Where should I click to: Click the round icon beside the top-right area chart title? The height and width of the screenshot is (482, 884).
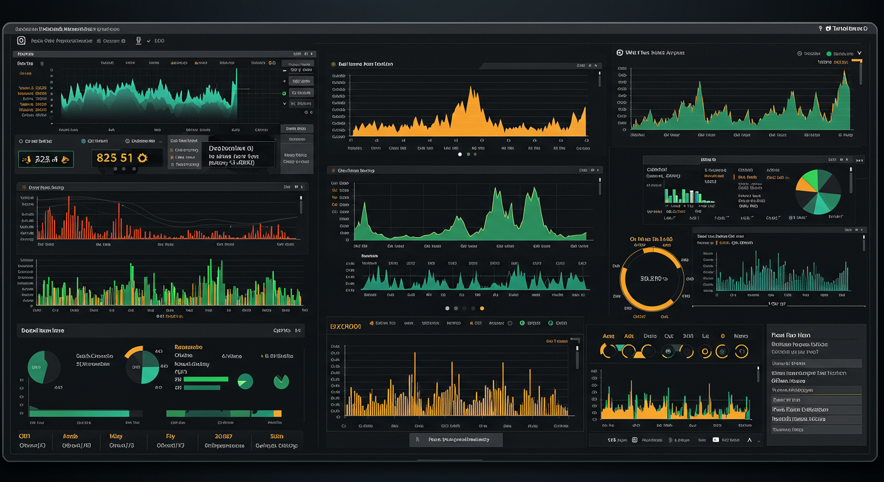(x=620, y=53)
